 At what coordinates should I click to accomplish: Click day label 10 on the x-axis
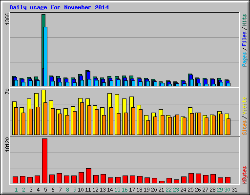tap(81, 190)
